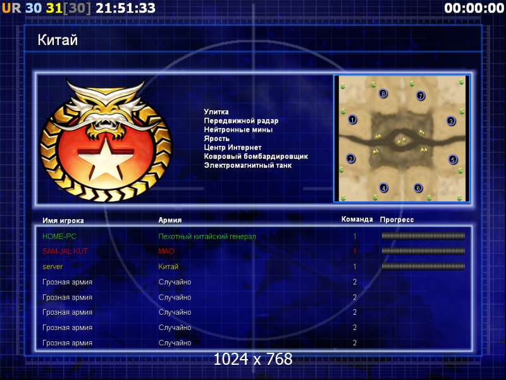Select start position 8 on the map
The height and width of the screenshot is (380, 506).
383,94
